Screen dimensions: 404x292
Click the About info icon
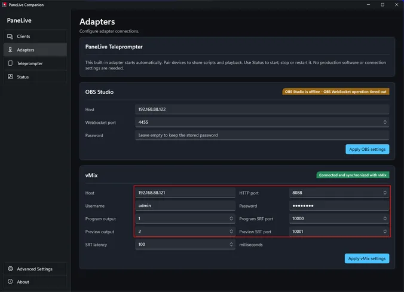[x=10, y=281]
